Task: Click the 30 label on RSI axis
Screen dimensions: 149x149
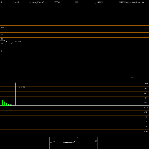Action: [2, 44]
